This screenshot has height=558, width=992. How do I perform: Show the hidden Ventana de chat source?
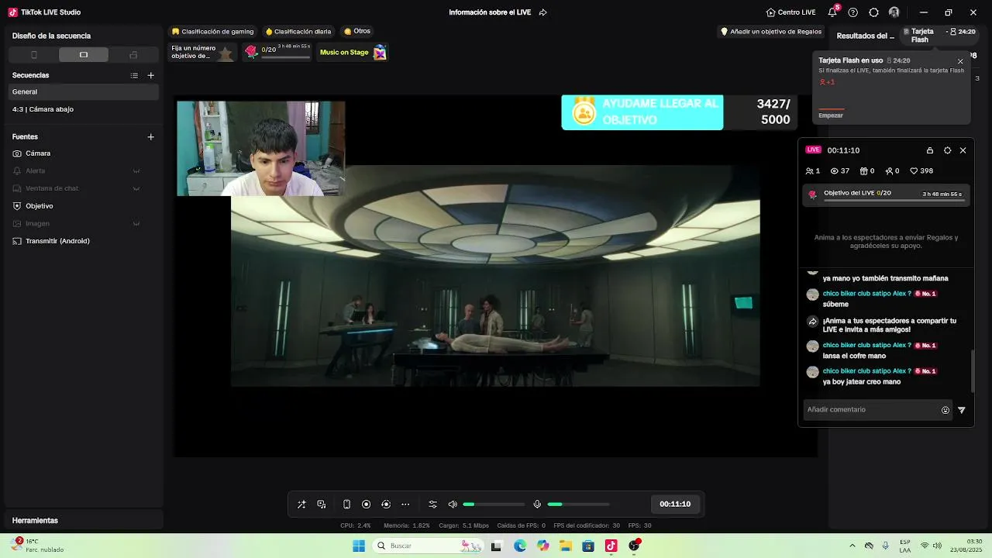tap(136, 188)
